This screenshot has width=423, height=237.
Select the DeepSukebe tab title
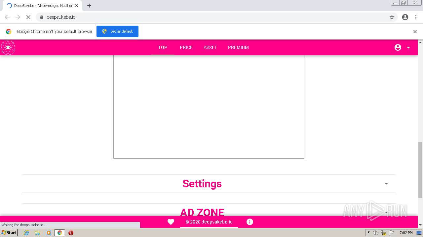tap(43, 6)
